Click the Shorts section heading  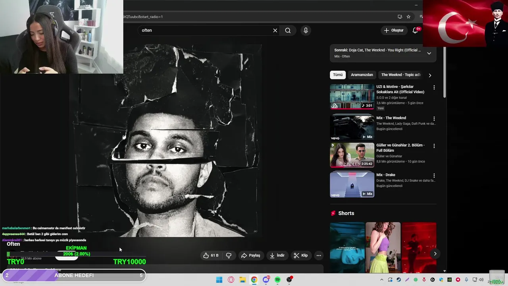[346, 213]
